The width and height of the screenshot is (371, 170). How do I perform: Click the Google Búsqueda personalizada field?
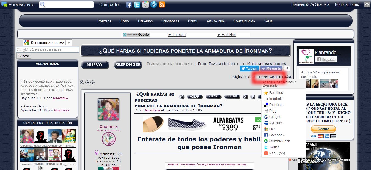tap(48, 50)
